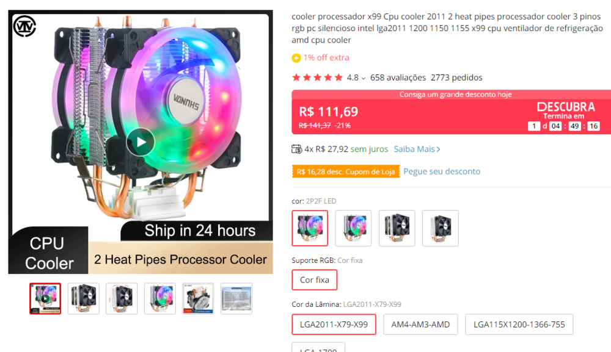
Task: View the last specification sheet thumbnail
Action: point(236,298)
